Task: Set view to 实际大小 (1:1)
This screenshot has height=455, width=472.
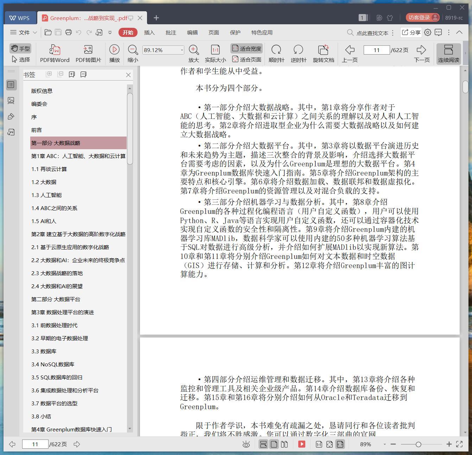Action: [x=215, y=53]
